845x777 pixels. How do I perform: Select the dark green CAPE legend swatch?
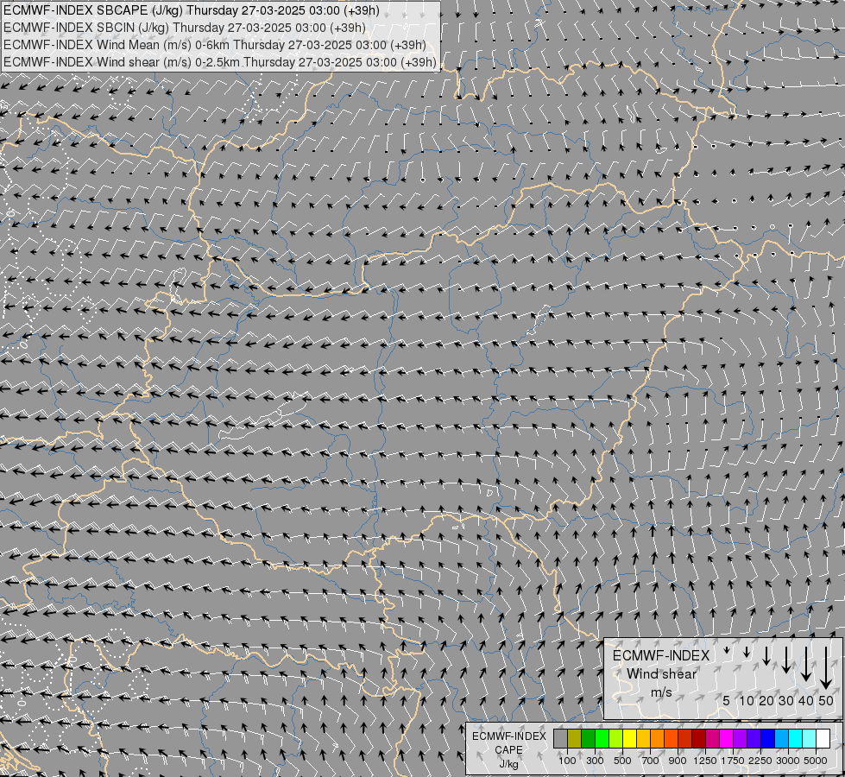click(589, 738)
